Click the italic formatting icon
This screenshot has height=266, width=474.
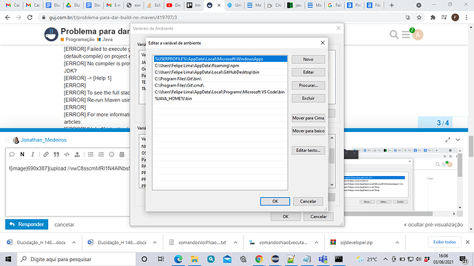(x=33, y=155)
